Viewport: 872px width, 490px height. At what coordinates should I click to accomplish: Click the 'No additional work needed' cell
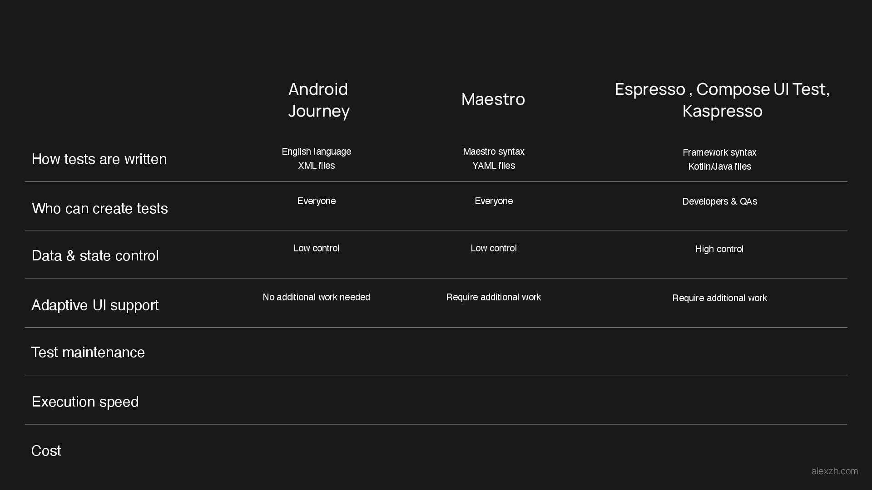(x=317, y=297)
